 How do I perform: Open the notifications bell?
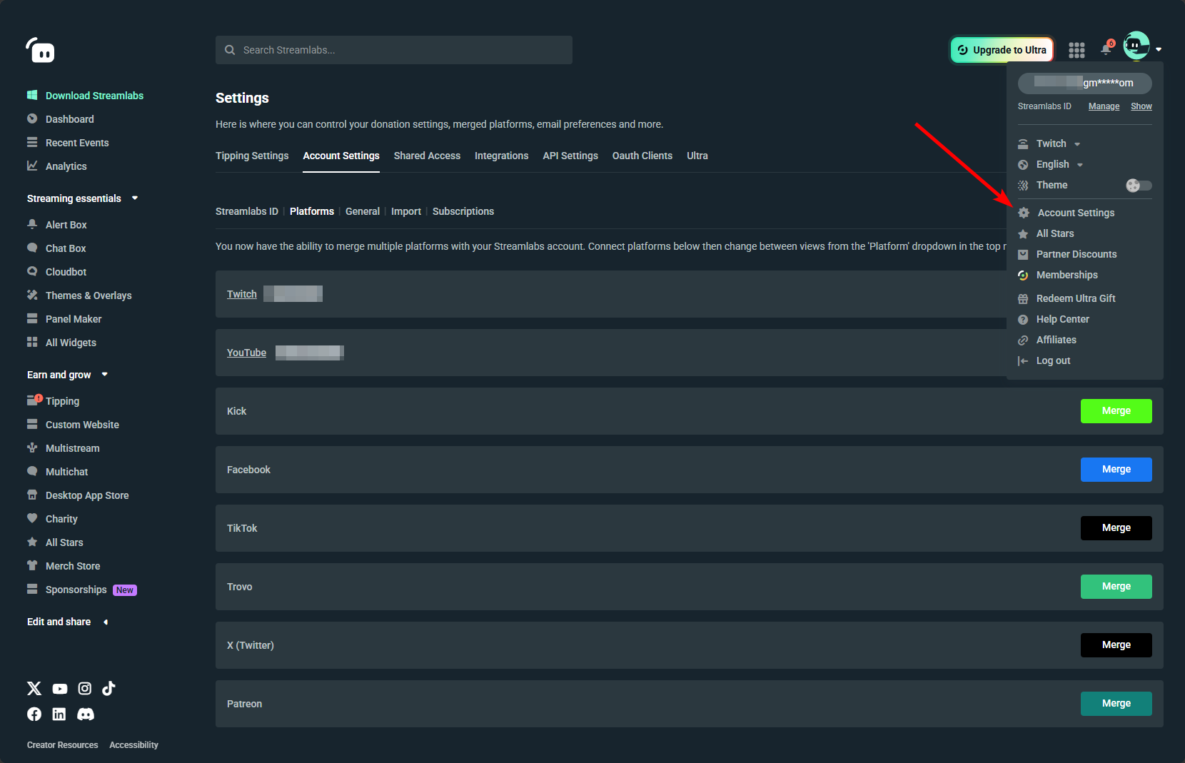[x=1106, y=49]
